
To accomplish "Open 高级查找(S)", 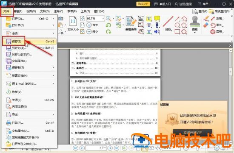I will tap(219, 11).
